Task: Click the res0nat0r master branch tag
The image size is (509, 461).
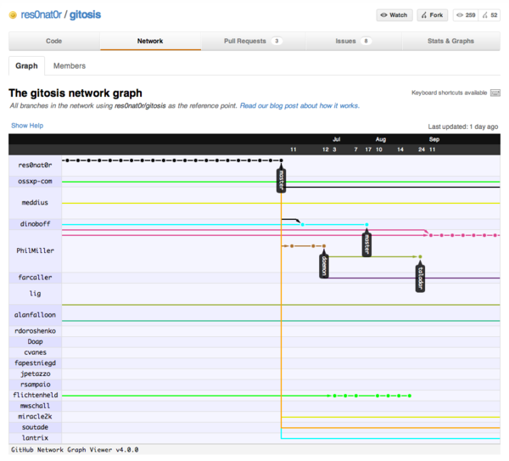Action: point(281,181)
